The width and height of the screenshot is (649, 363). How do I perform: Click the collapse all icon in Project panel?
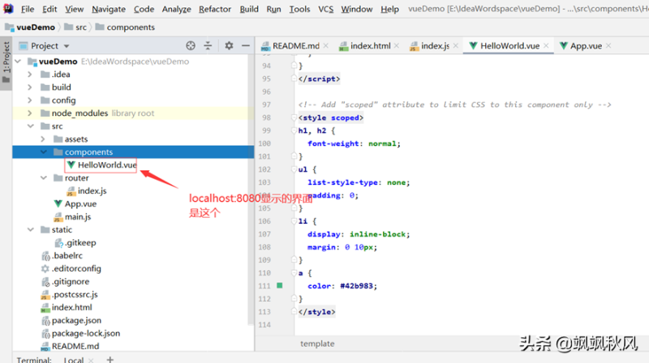tap(209, 46)
